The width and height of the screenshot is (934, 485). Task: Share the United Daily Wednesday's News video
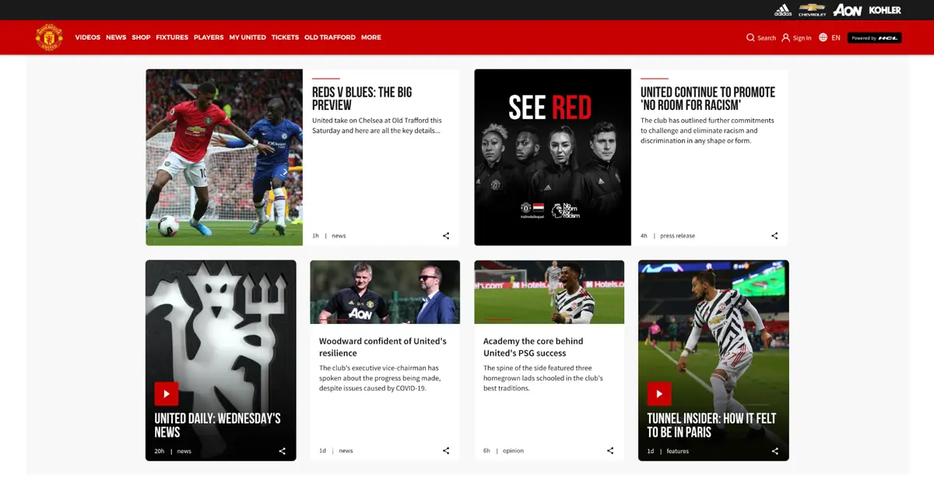(x=283, y=451)
